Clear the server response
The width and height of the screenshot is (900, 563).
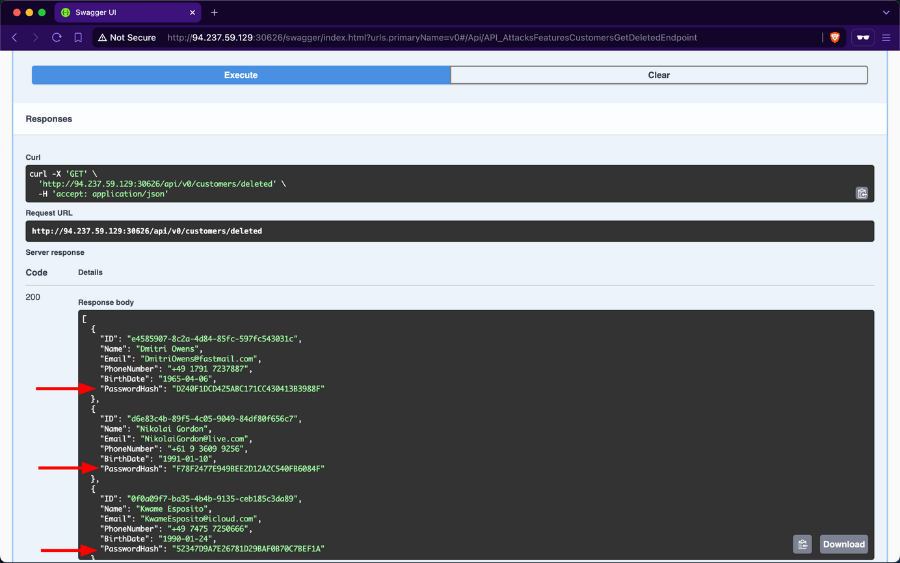coord(659,75)
